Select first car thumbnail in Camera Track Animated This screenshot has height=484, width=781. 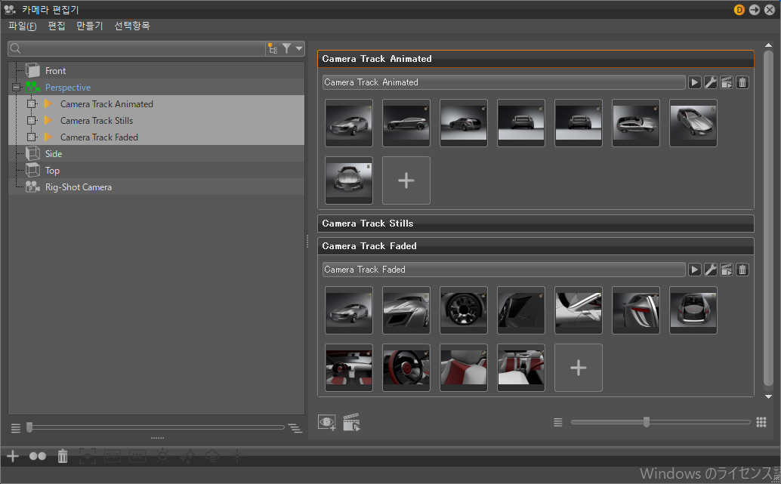coord(349,123)
